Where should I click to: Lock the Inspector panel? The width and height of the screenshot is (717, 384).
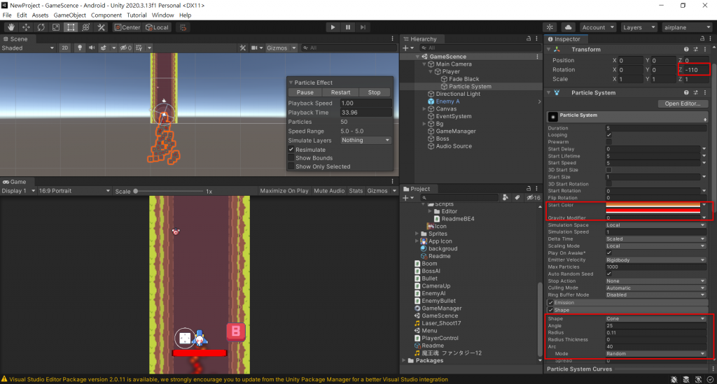coord(702,38)
